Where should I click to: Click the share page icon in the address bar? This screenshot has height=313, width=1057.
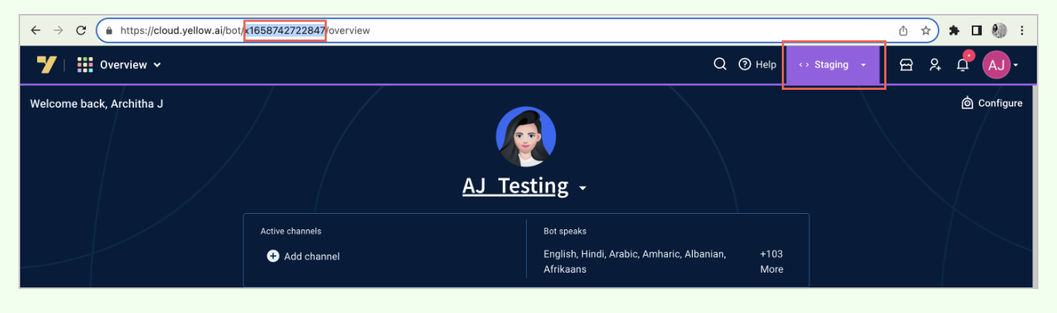(904, 31)
